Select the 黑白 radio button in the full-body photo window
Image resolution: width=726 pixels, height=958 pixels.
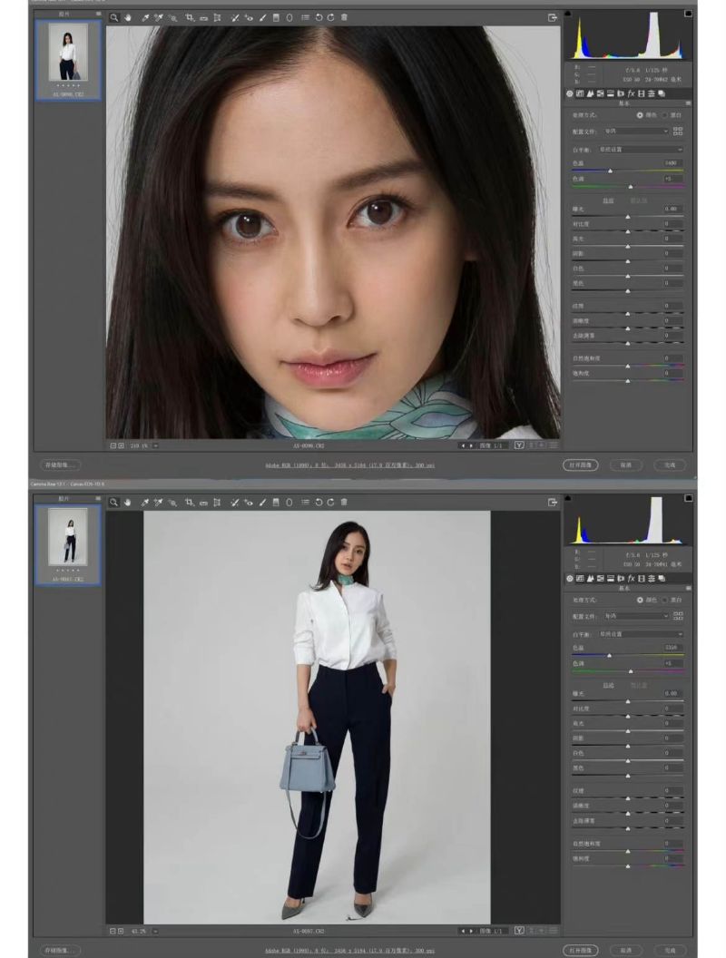(664, 600)
